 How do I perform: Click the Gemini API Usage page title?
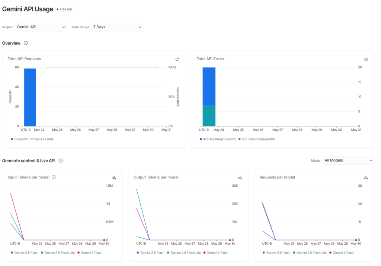(28, 9)
